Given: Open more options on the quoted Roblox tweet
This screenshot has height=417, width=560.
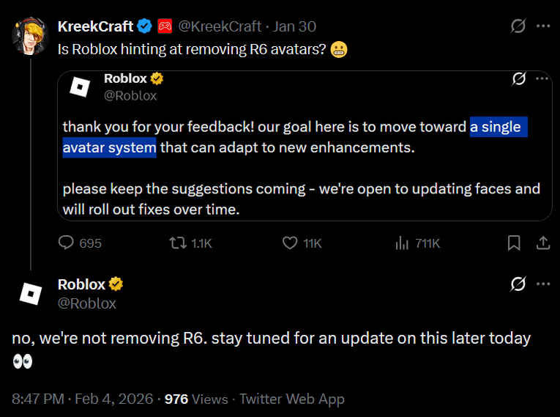Looking at the screenshot, I should (x=542, y=78).
